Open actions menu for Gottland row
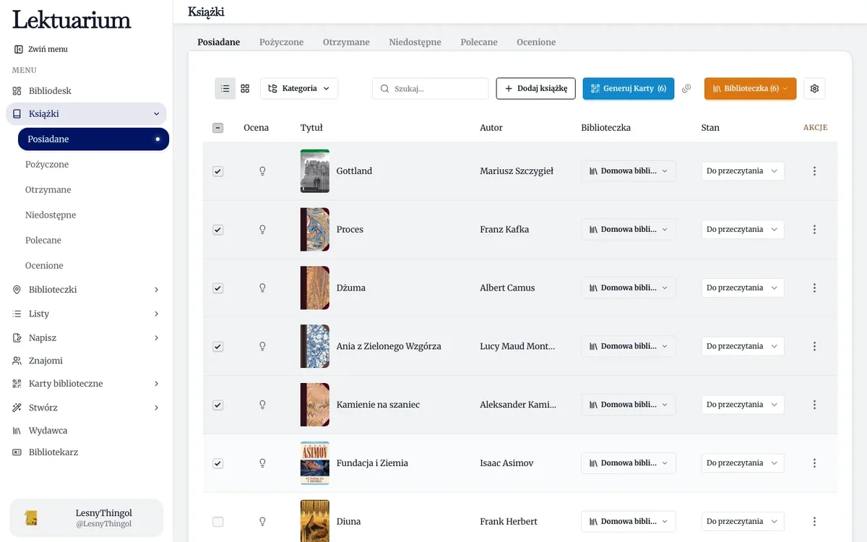Image resolution: width=867 pixels, height=542 pixels. click(x=814, y=171)
